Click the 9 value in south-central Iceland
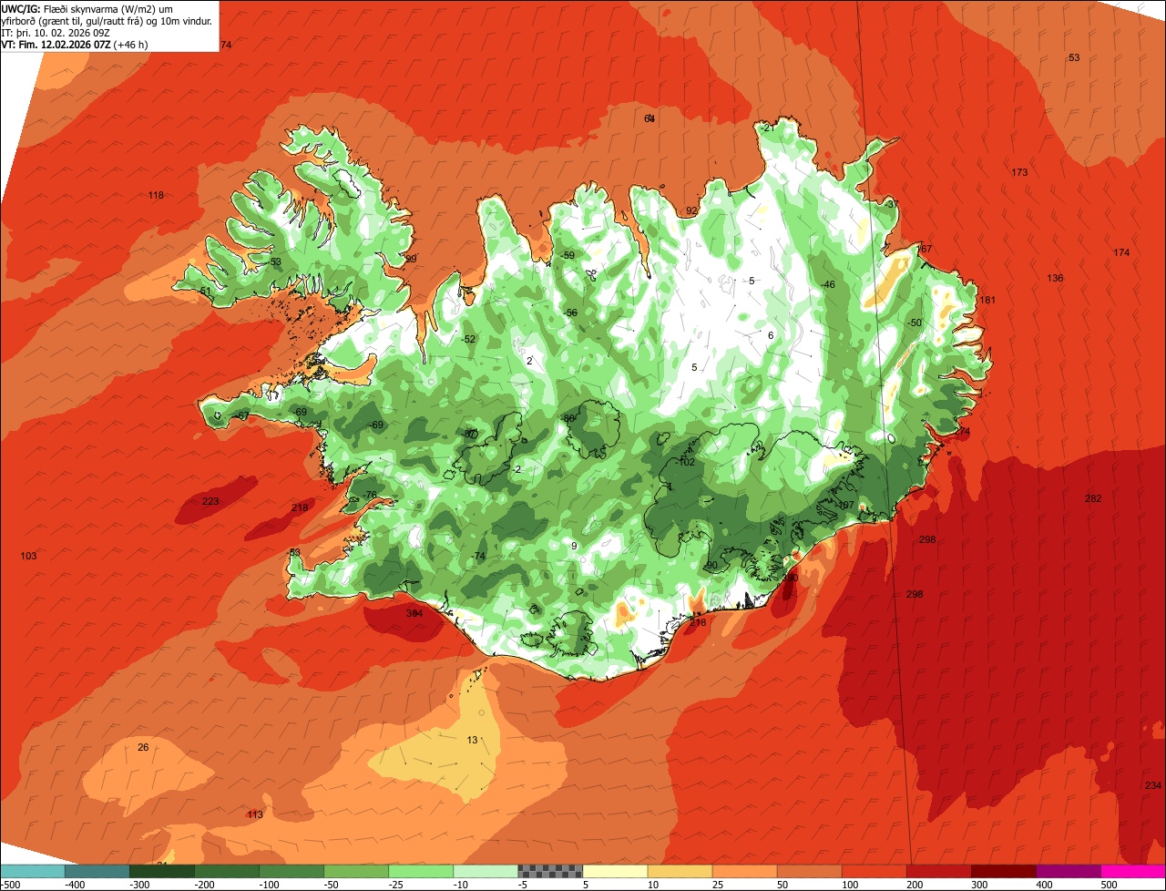 (574, 546)
